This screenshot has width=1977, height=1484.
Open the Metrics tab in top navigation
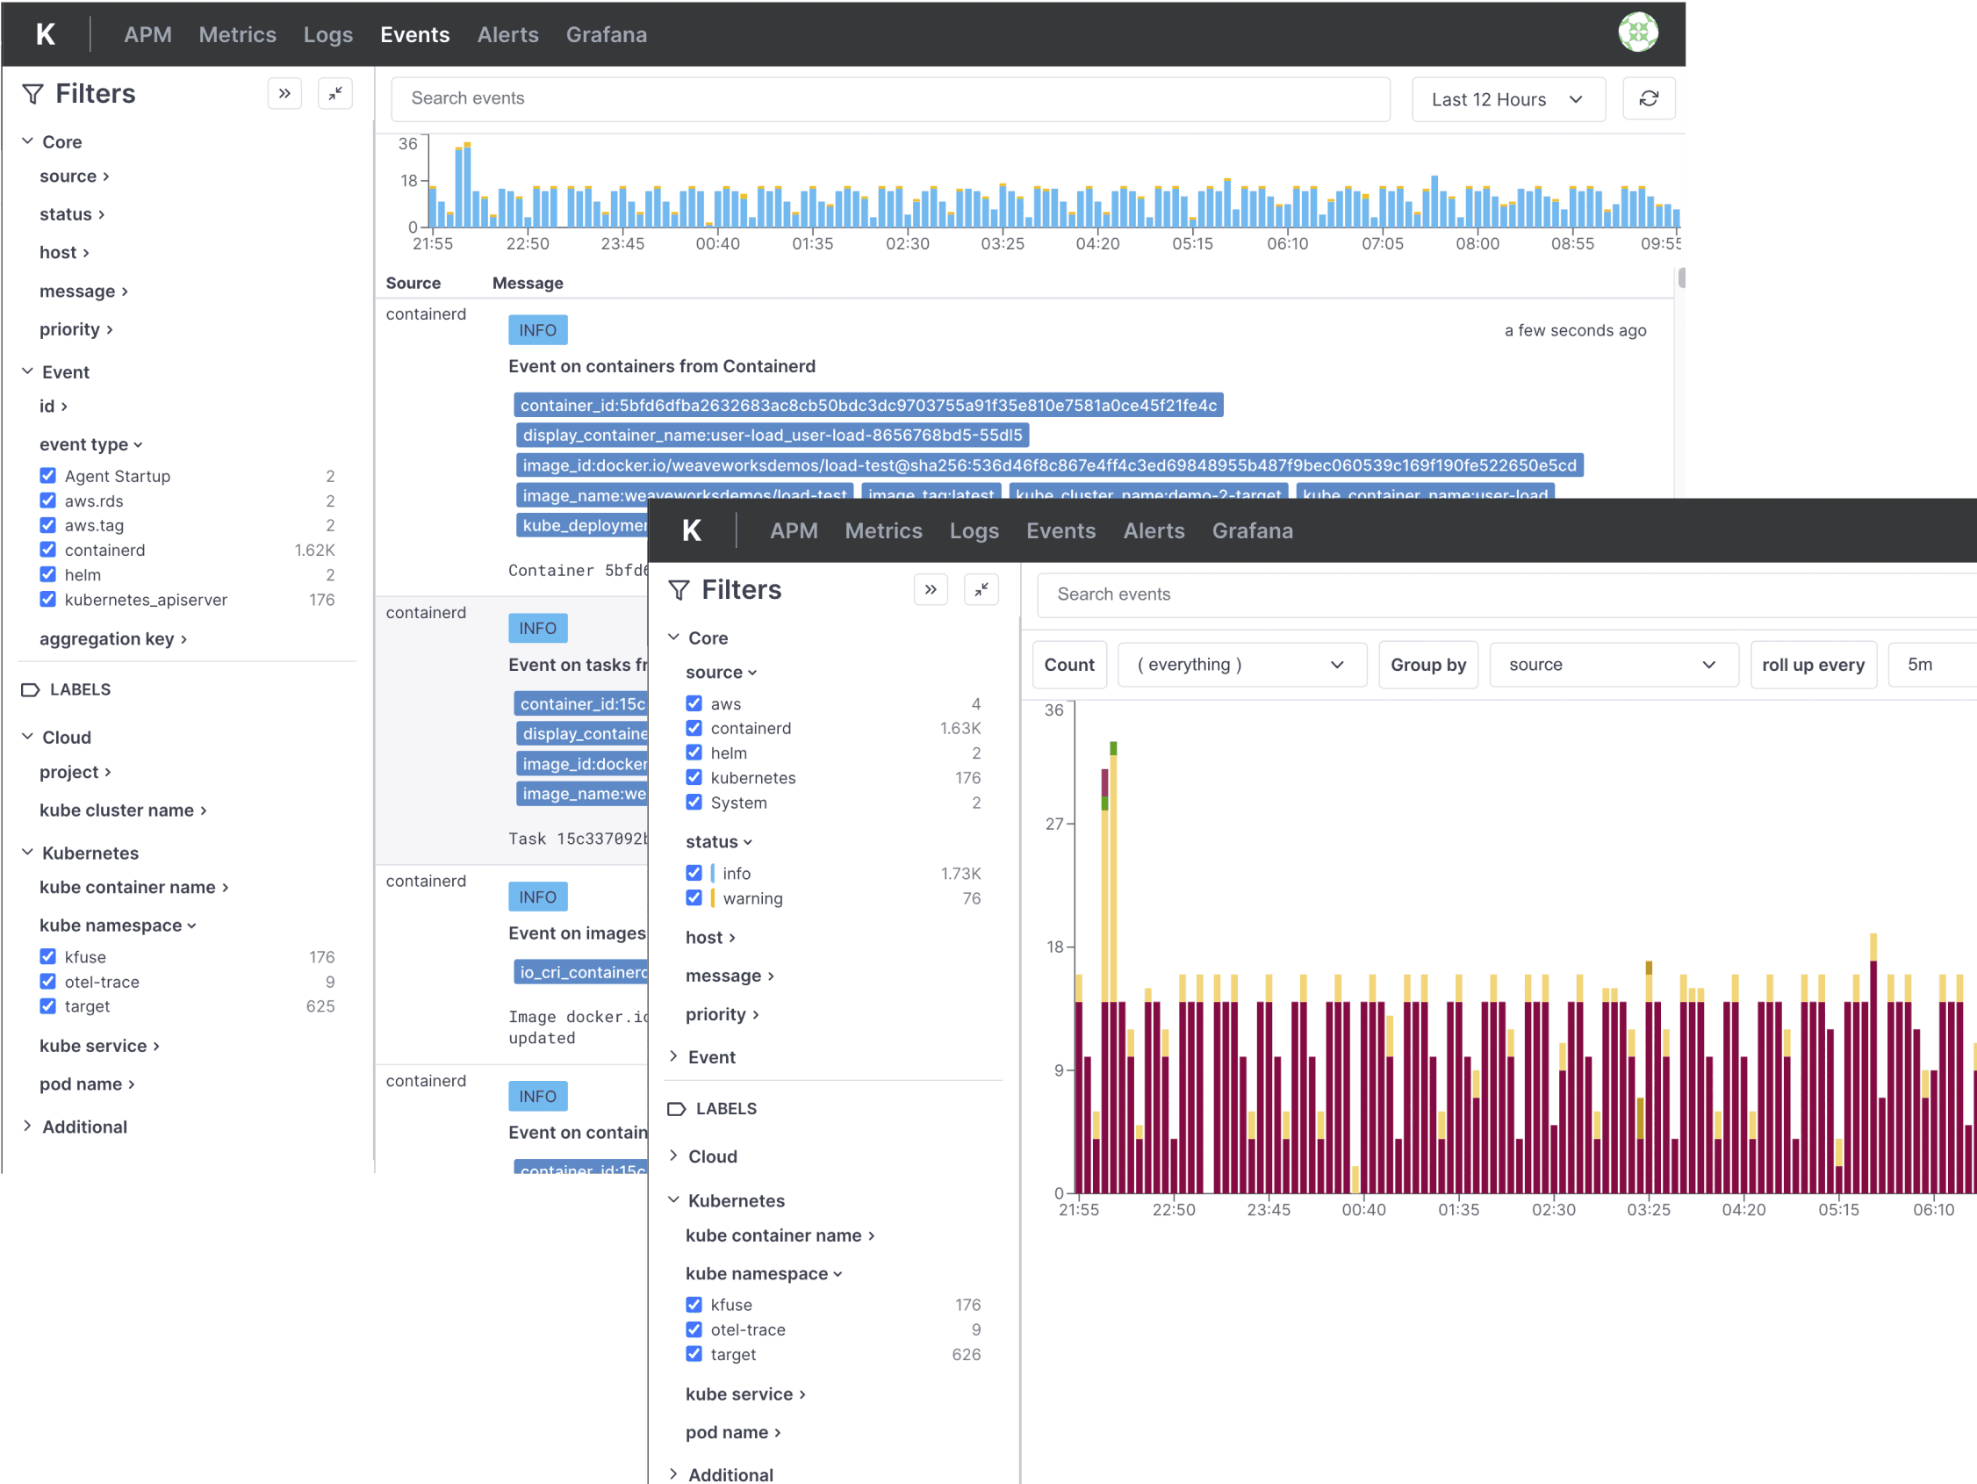coord(237,35)
